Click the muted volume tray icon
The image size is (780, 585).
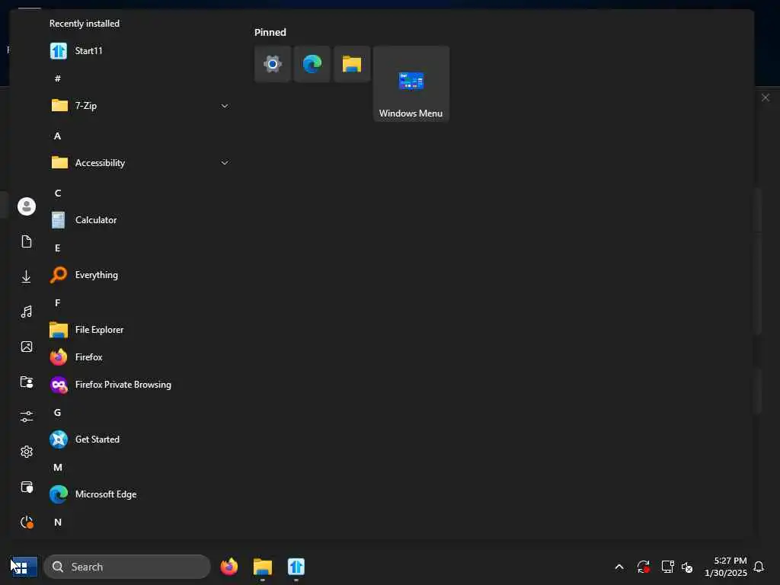(687, 567)
